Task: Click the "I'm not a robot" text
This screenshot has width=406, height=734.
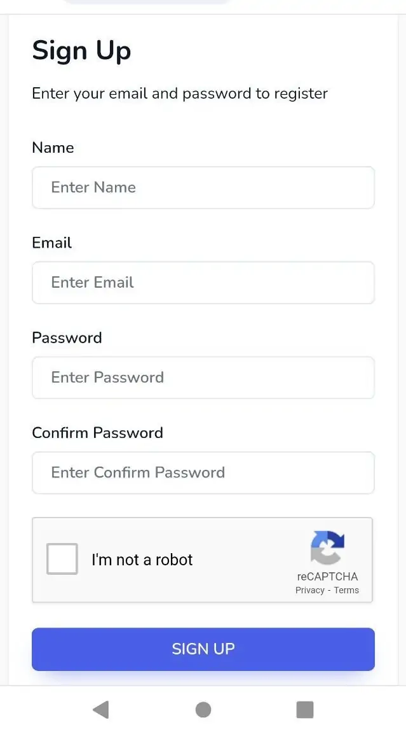Action: tap(142, 560)
